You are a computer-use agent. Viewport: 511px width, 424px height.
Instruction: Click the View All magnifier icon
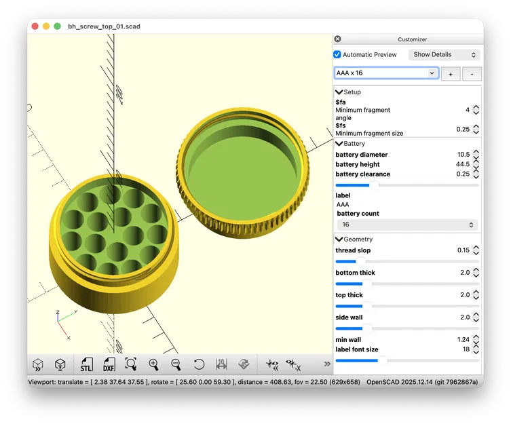point(131,364)
